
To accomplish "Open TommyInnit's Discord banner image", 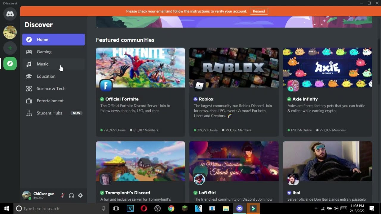I will click(140, 161).
